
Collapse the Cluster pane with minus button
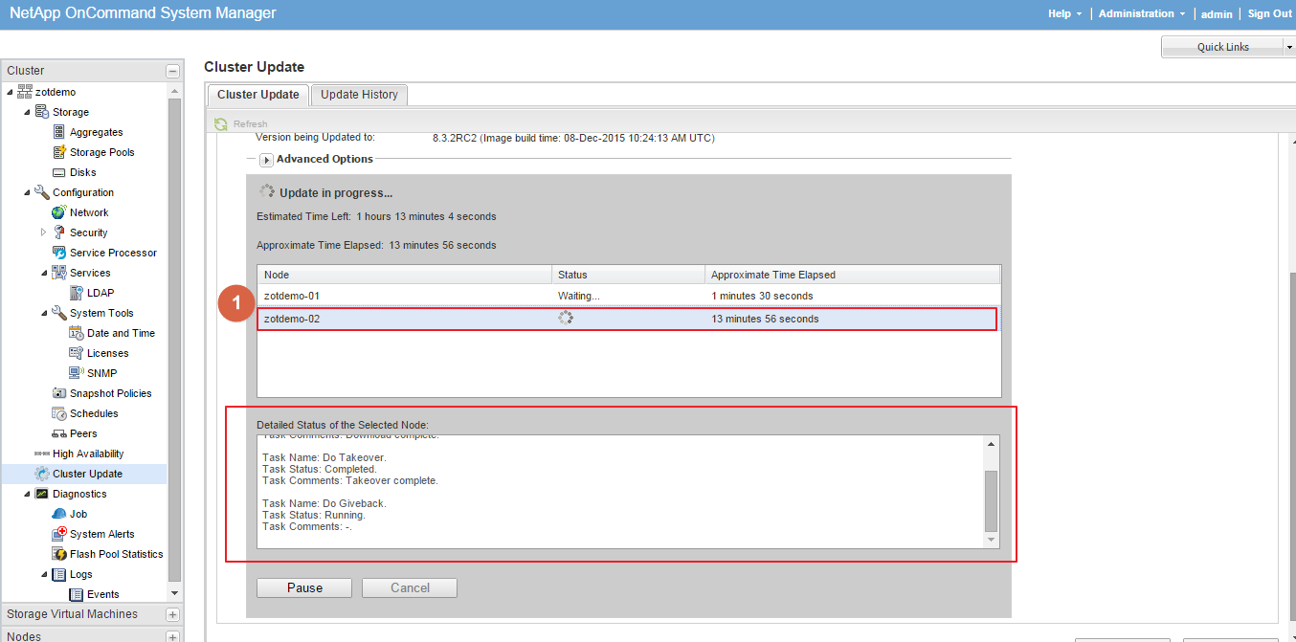pyautogui.click(x=172, y=71)
